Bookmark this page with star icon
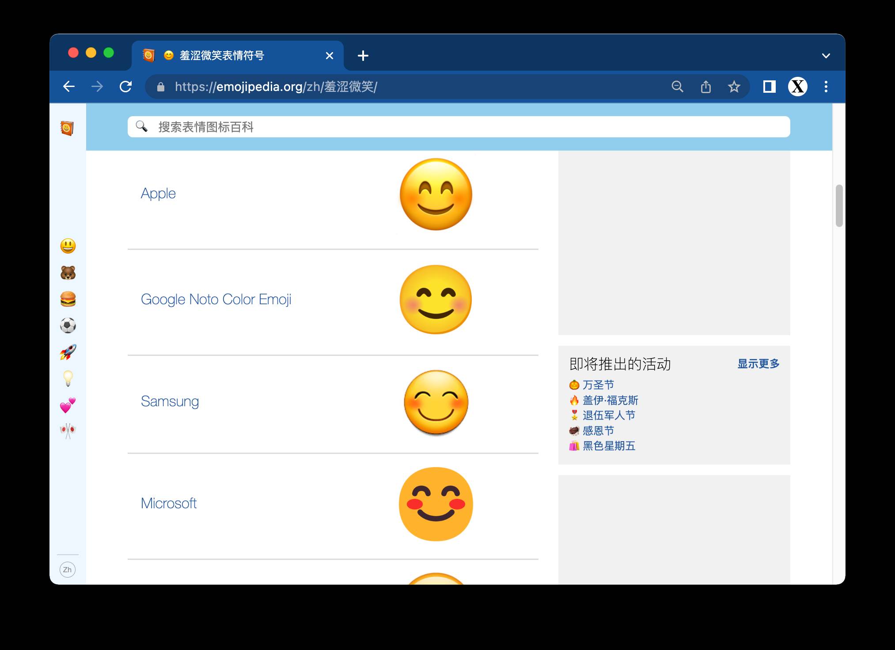The image size is (895, 650). pos(734,87)
